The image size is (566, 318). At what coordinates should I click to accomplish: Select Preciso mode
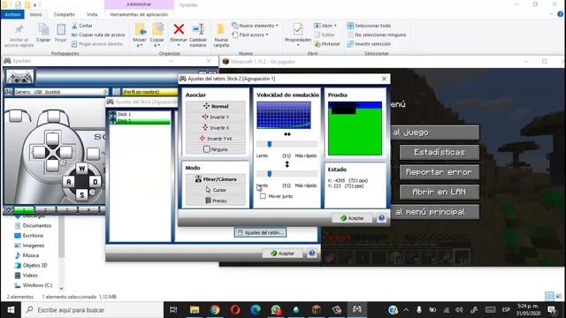click(216, 201)
